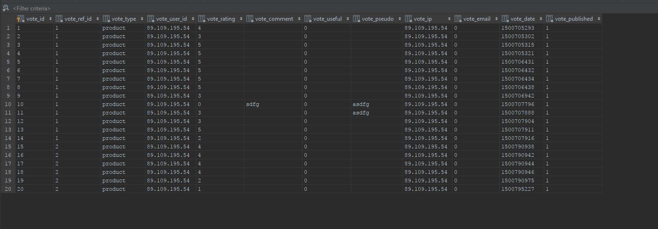The image size is (658, 229).
Task: Click vote_published cell in row 3
Action: pyautogui.click(x=573, y=45)
